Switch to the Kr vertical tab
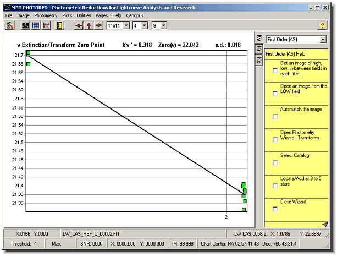This screenshot has height=256, width=337. pos(259,49)
